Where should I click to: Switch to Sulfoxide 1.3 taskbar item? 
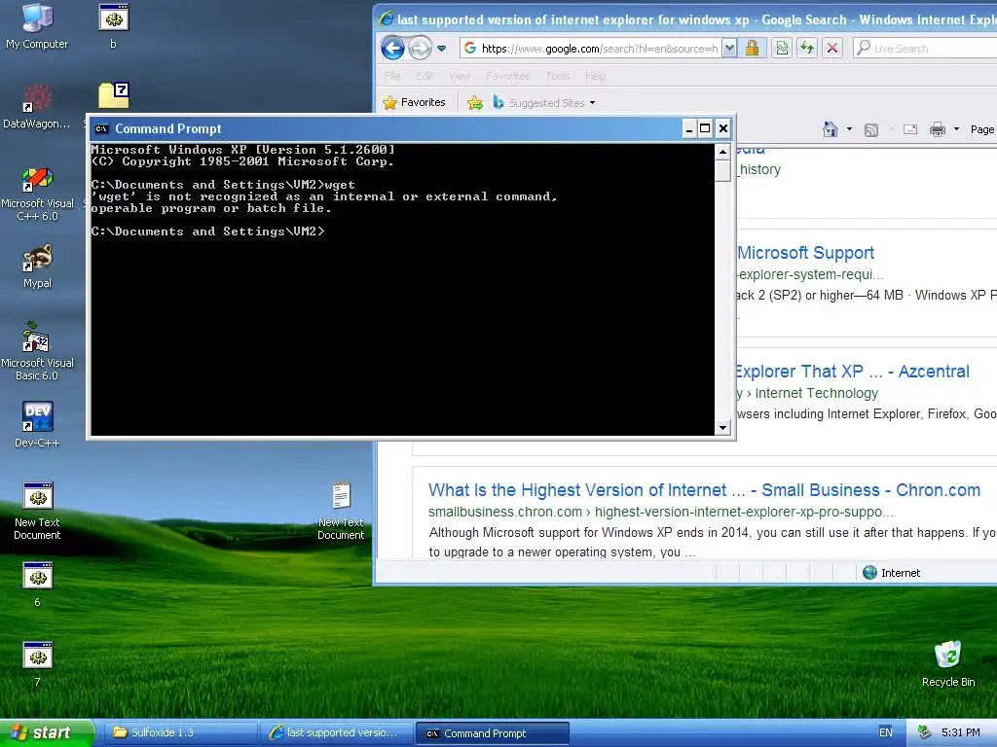[180, 733]
